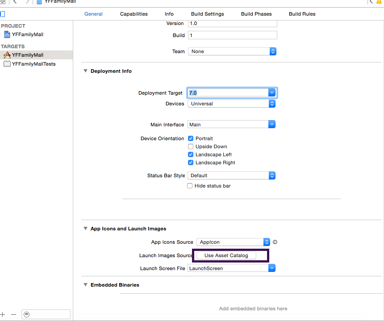Click the targets filter search field
The width and height of the screenshot is (384, 321).
(46, 314)
